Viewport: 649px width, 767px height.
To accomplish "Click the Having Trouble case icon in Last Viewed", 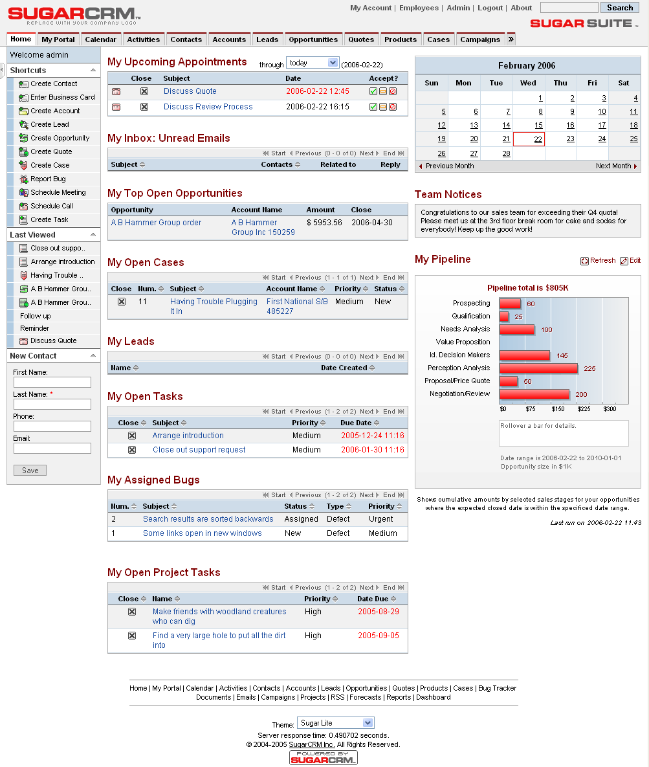I will coord(23,276).
